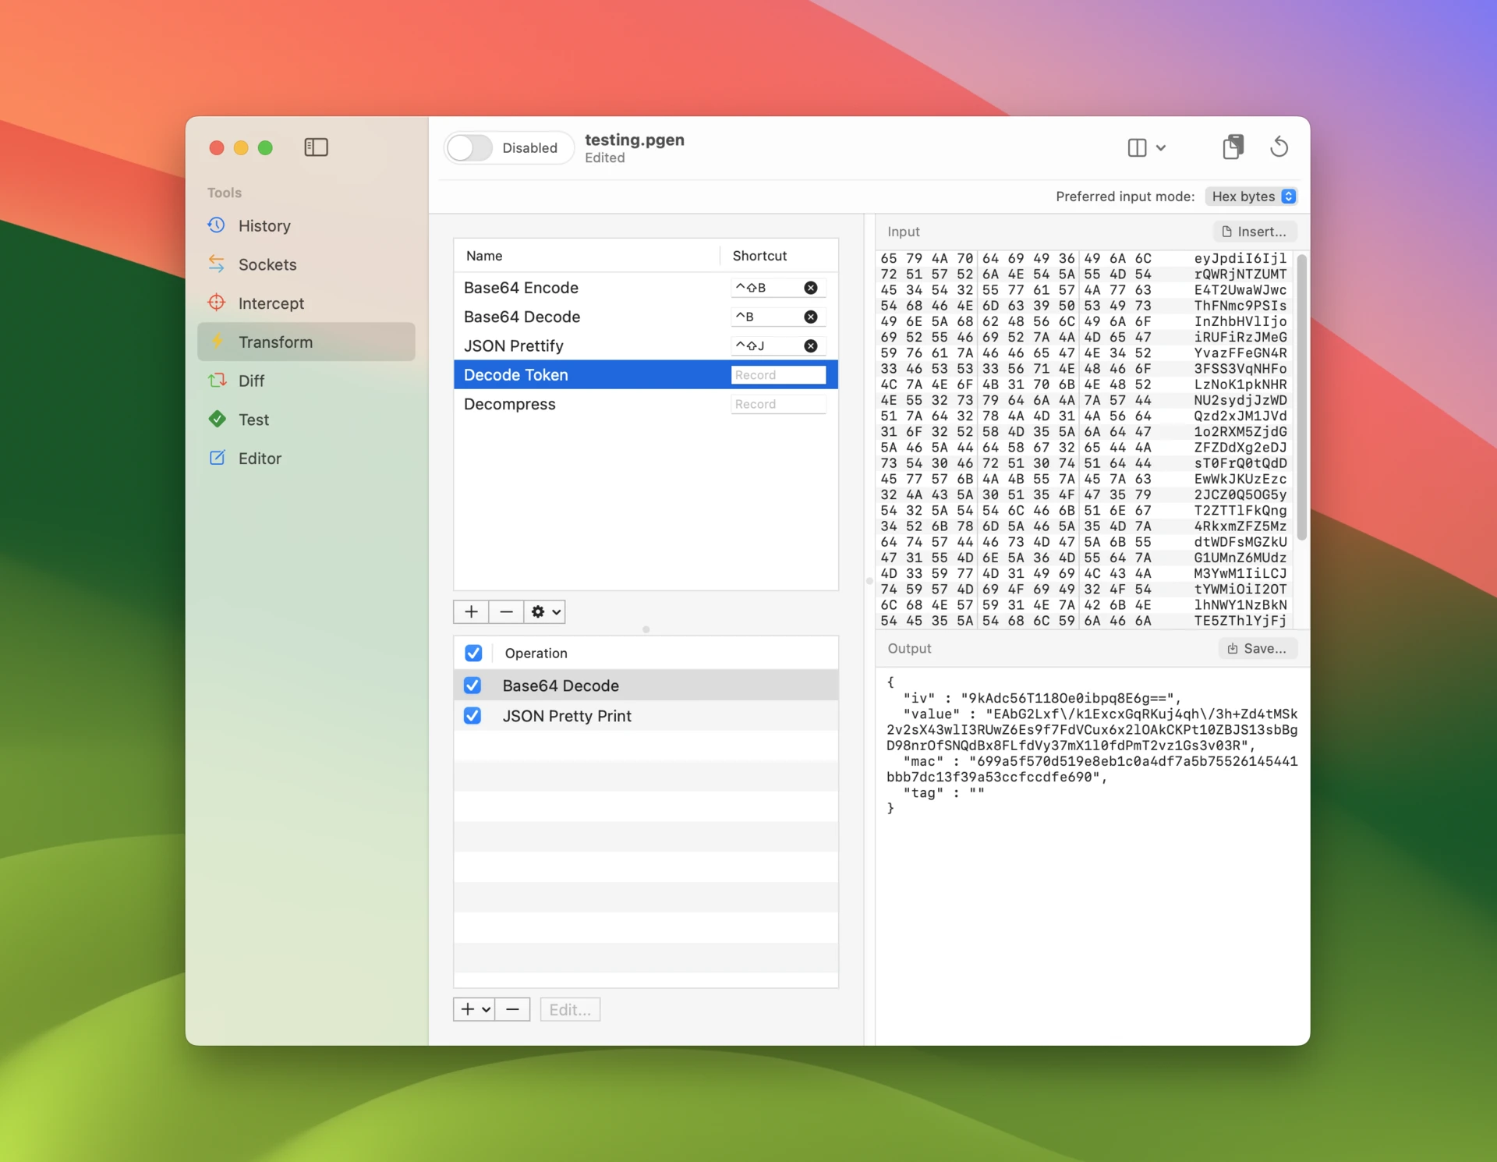The height and width of the screenshot is (1162, 1497).
Task: Click the copy to clipboard icon
Action: point(1233,147)
